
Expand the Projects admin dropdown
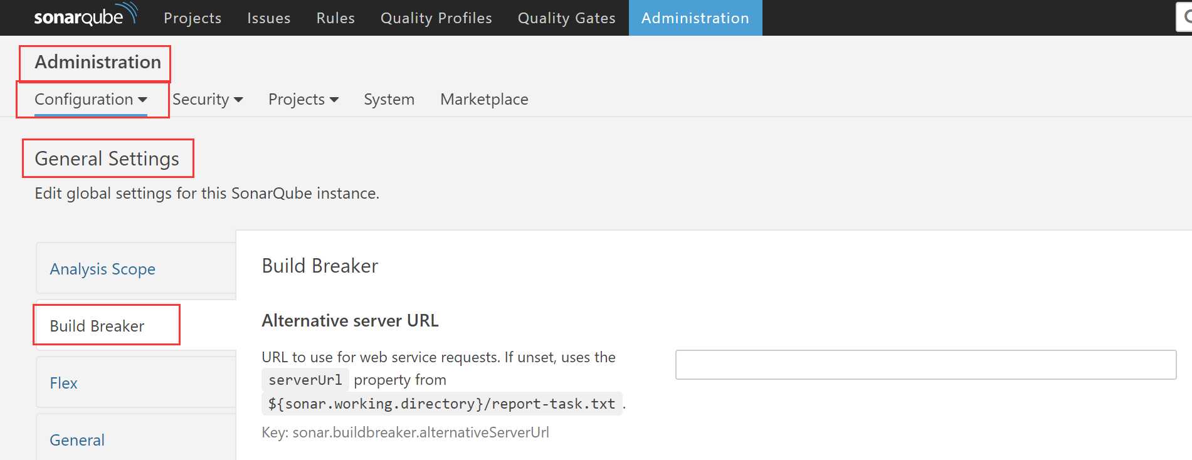point(303,100)
